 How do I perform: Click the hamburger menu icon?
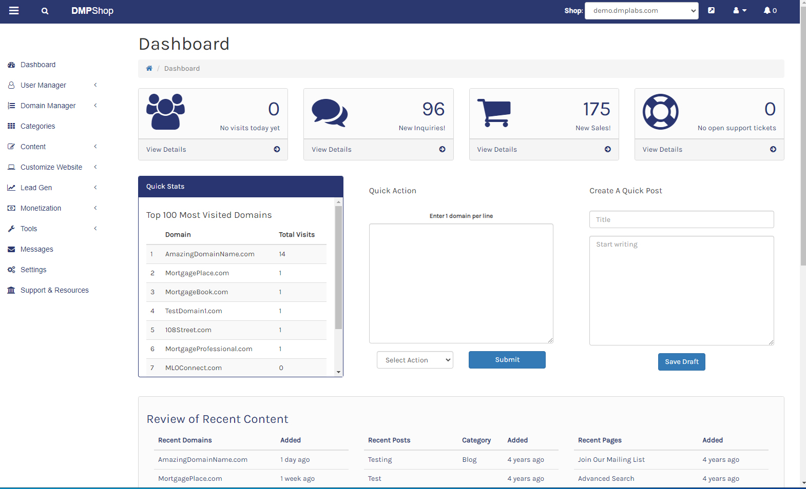pos(14,11)
